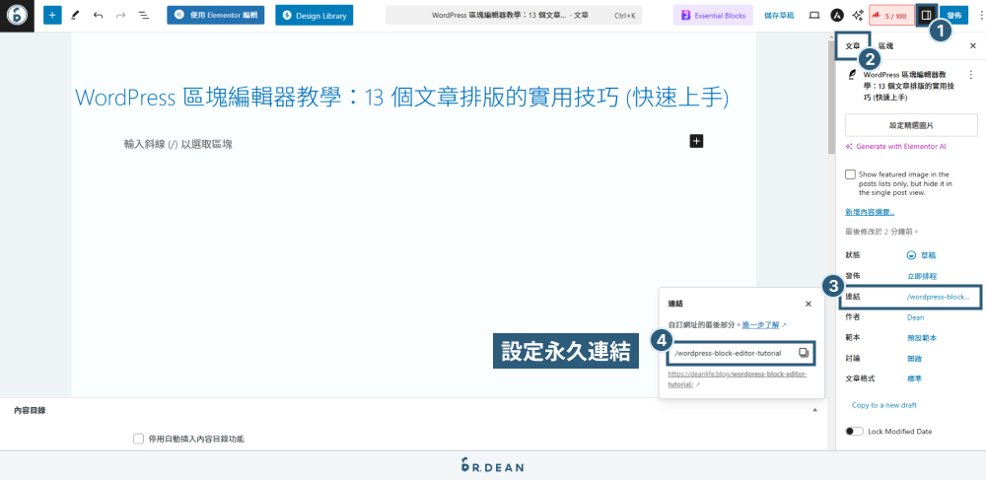Open the /wordpress-block... link setting
The image size is (986, 481).
pyautogui.click(x=938, y=296)
